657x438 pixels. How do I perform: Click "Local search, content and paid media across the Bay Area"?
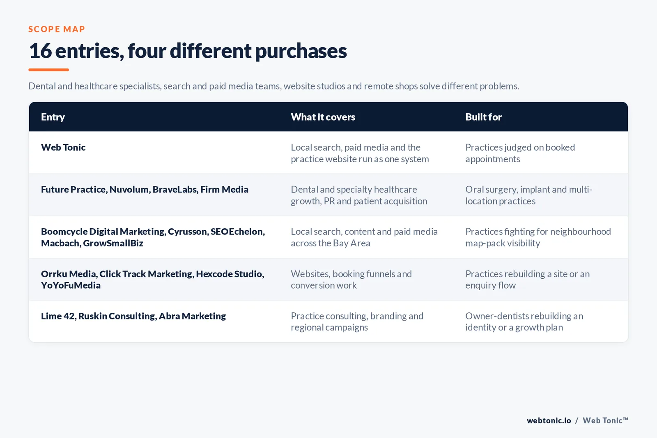click(x=364, y=237)
